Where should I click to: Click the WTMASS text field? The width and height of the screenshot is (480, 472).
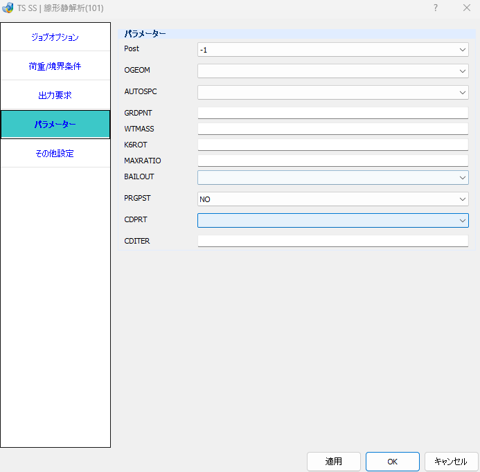[x=333, y=129]
